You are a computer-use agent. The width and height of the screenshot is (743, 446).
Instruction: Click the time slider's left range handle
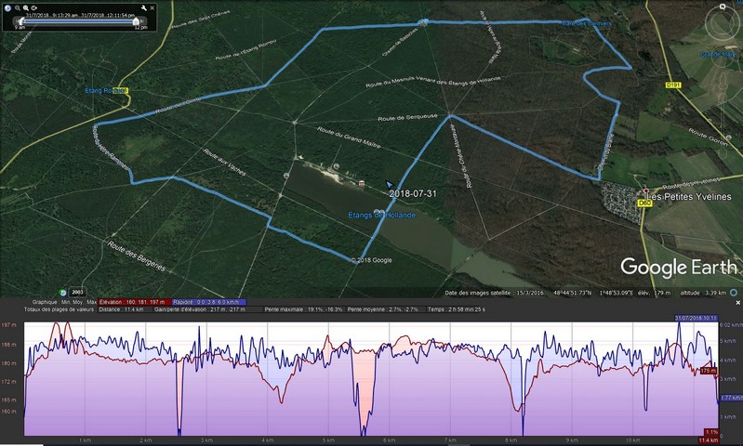[x=20, y=21]
